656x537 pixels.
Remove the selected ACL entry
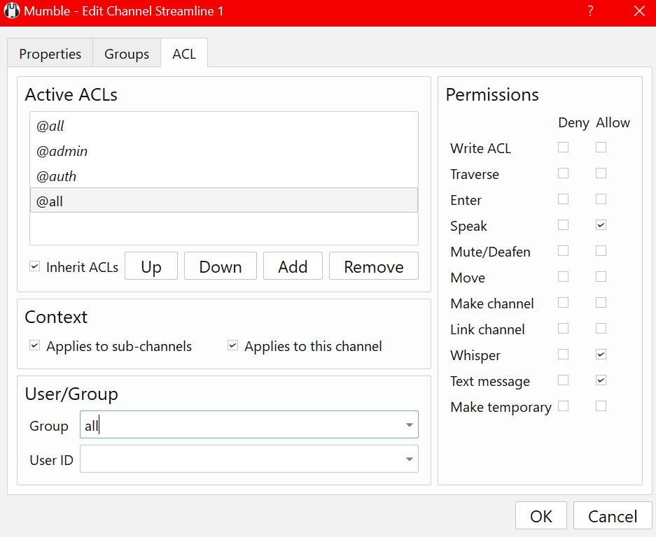click(x=374, y=266)
